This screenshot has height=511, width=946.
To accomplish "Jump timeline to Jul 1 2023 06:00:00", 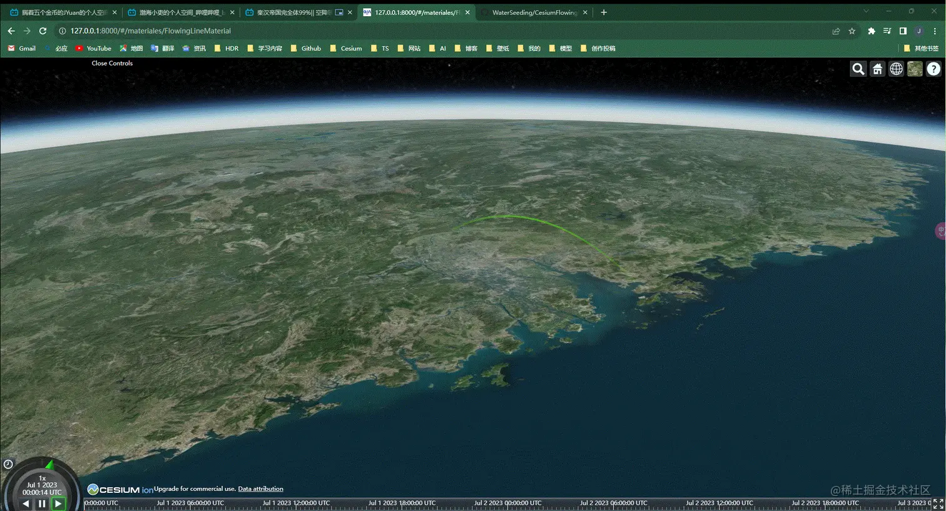I will point(190,503).
